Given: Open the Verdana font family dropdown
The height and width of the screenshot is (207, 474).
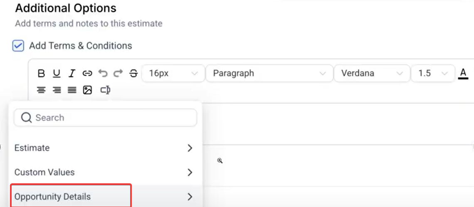Looking at the screenshot, I should [372, 74].
